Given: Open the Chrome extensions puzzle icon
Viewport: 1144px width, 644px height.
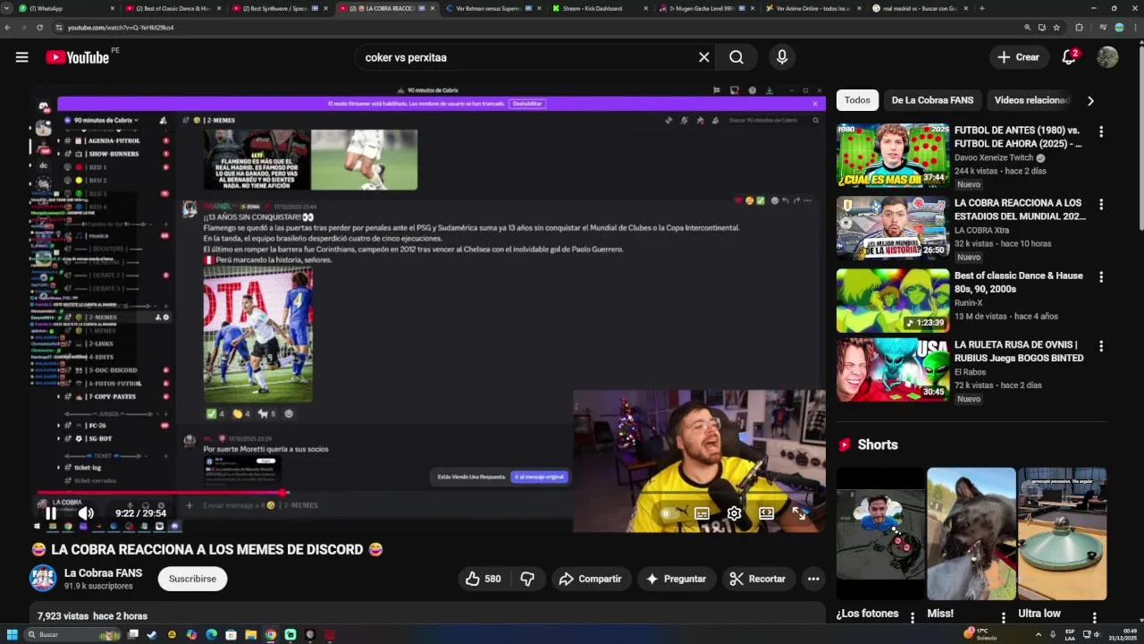Looking at the screenshot, I should pos(1080,28).
